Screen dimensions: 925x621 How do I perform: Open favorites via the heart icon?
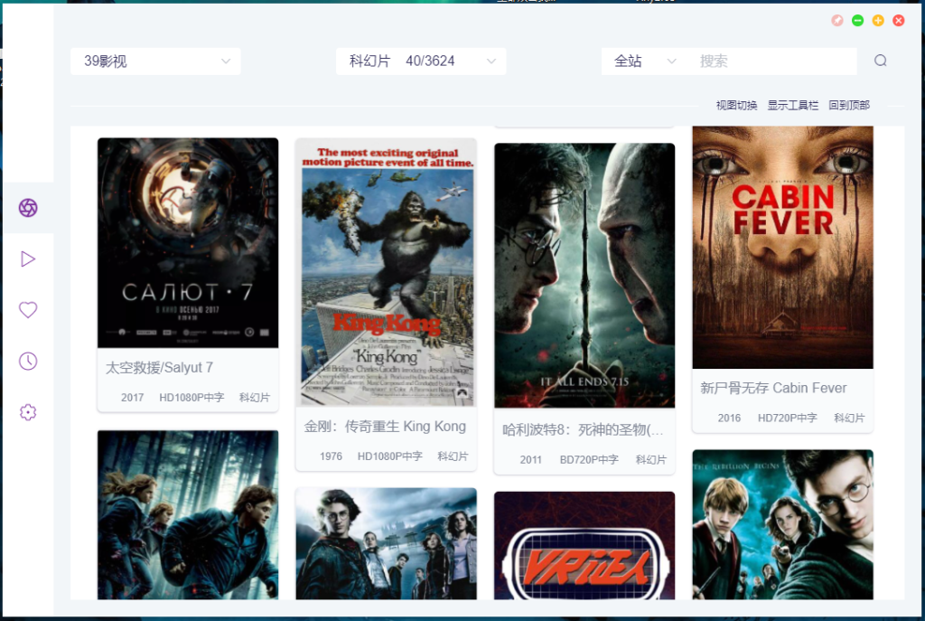click(28, 310)
